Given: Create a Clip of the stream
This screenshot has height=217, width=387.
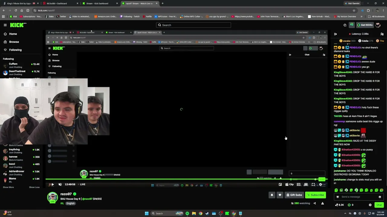Looking at the screenshot, I should coord(289,184).
